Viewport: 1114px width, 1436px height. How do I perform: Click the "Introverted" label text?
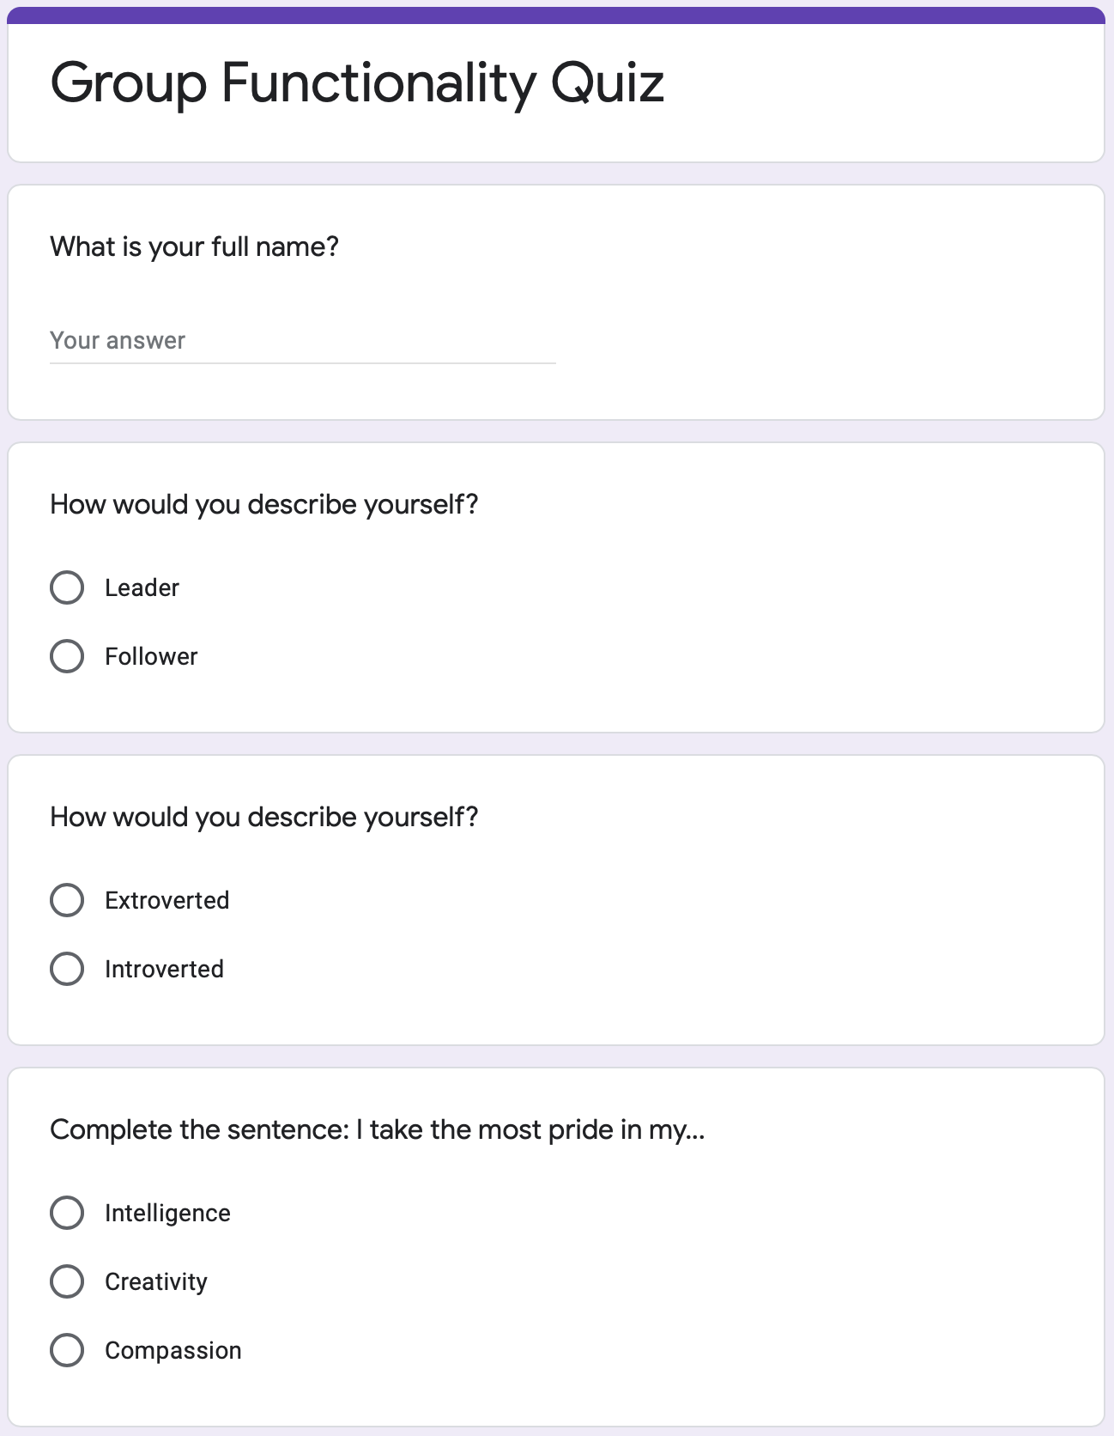coord(164,970)
